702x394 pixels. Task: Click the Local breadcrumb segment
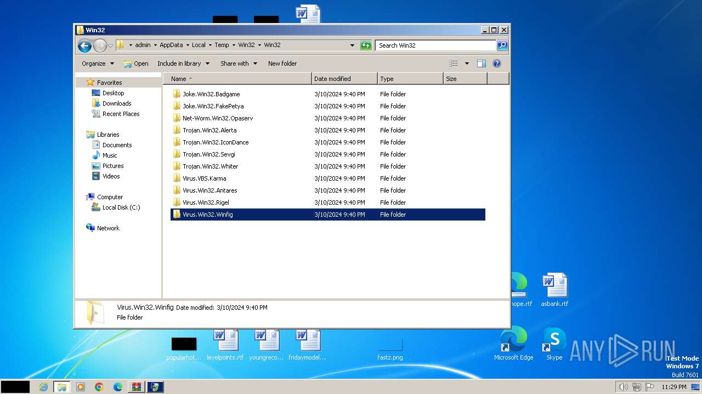(x=199, y=45)
